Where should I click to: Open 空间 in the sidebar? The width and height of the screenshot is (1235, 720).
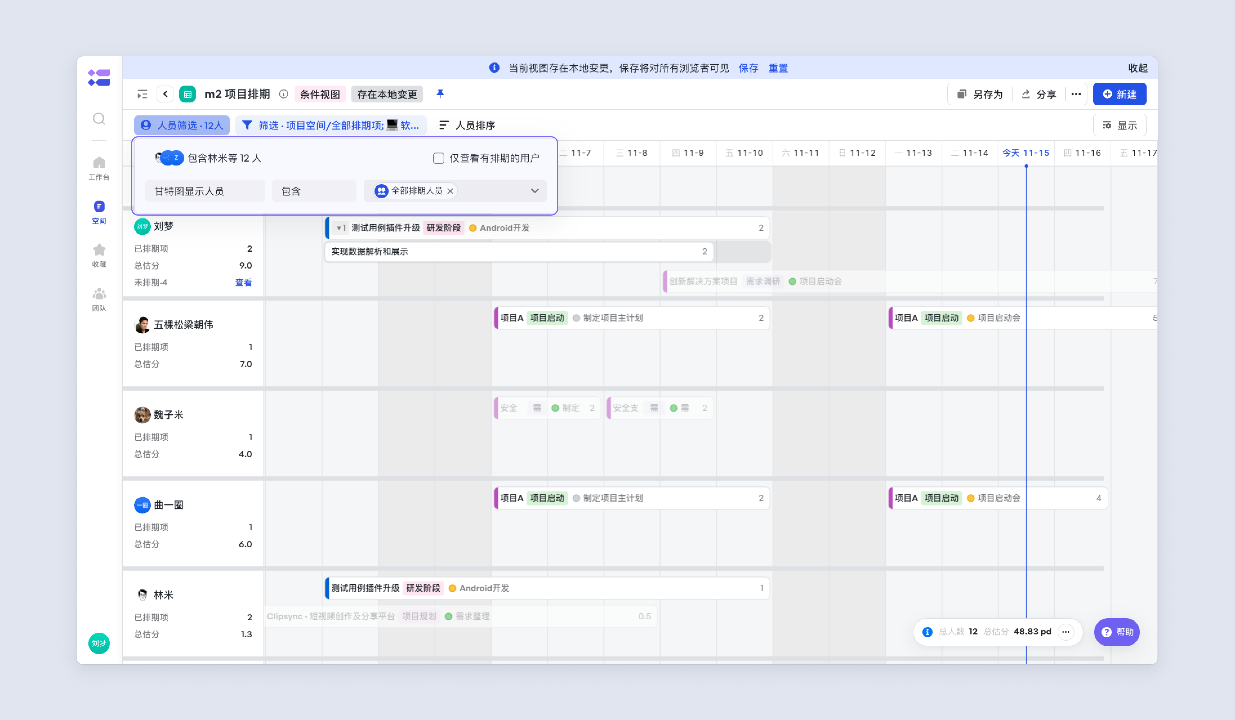pos(99,212)
